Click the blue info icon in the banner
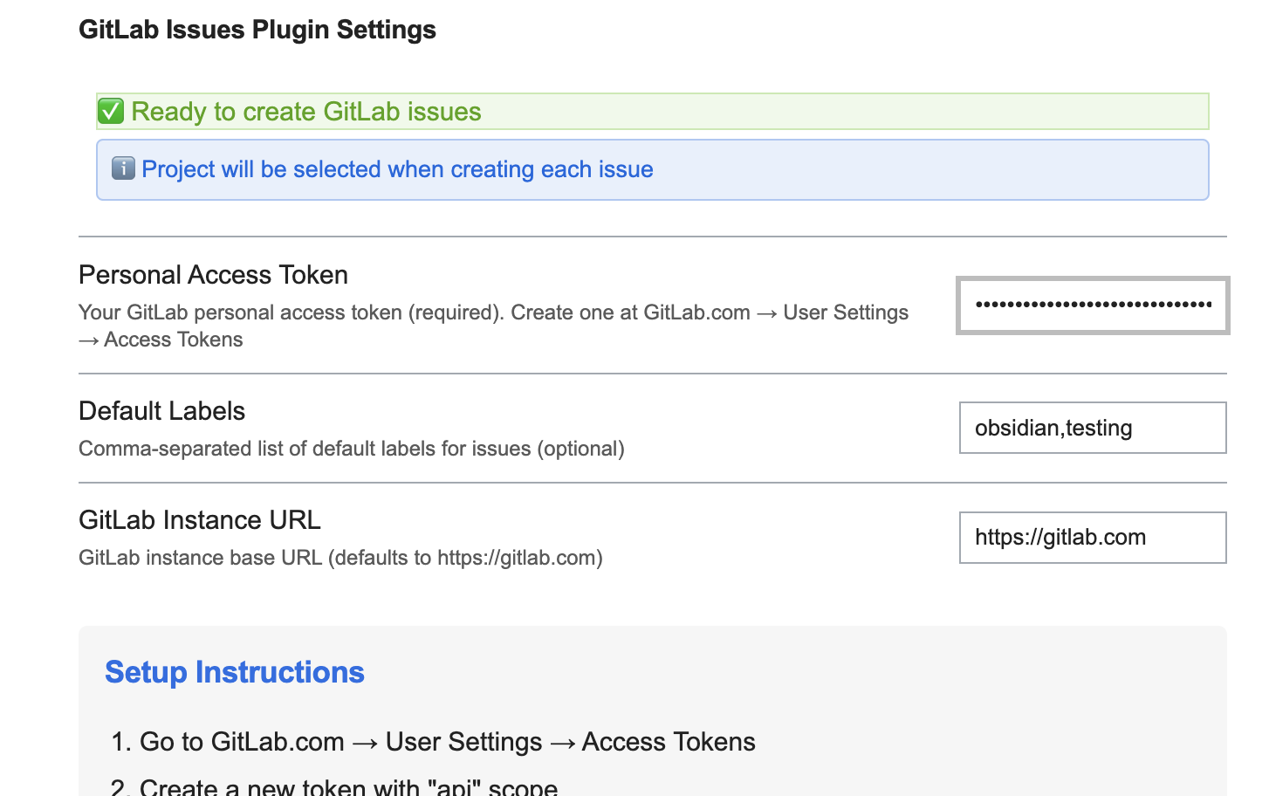Image resolution: width=1269 pixels, height=796 pixels. pyautogui.click(x=124, y=168)
